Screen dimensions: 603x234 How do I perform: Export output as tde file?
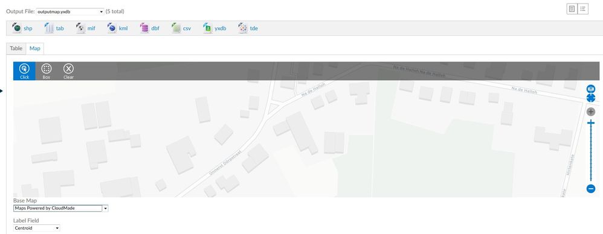[x=248, y=28]
